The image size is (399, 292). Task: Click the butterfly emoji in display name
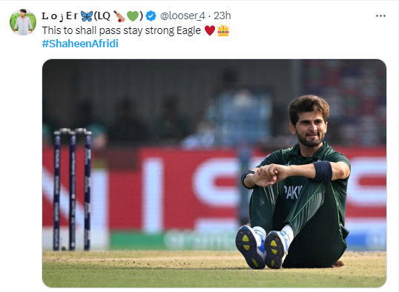click(87, 16)
